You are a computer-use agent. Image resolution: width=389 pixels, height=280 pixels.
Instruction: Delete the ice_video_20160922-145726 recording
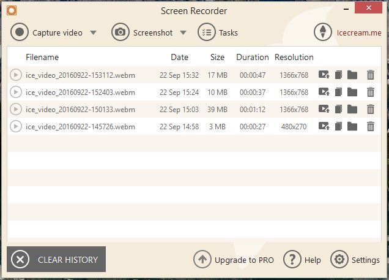tap(370, 127)
